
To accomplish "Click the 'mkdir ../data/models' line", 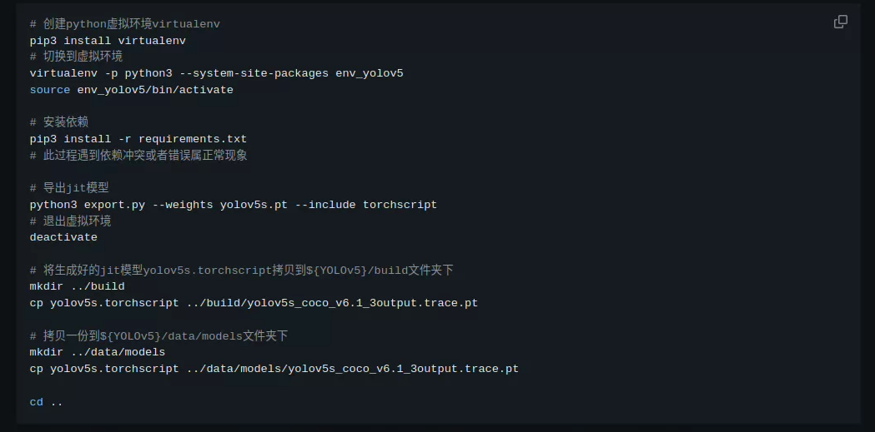I will [x=98, y=352].
